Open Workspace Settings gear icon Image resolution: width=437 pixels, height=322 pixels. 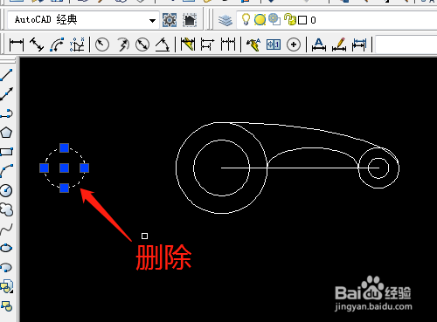[170, 20]
